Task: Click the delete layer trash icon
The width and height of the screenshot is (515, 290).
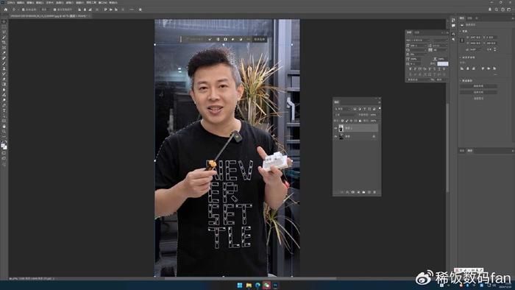Action: (374, 192)
